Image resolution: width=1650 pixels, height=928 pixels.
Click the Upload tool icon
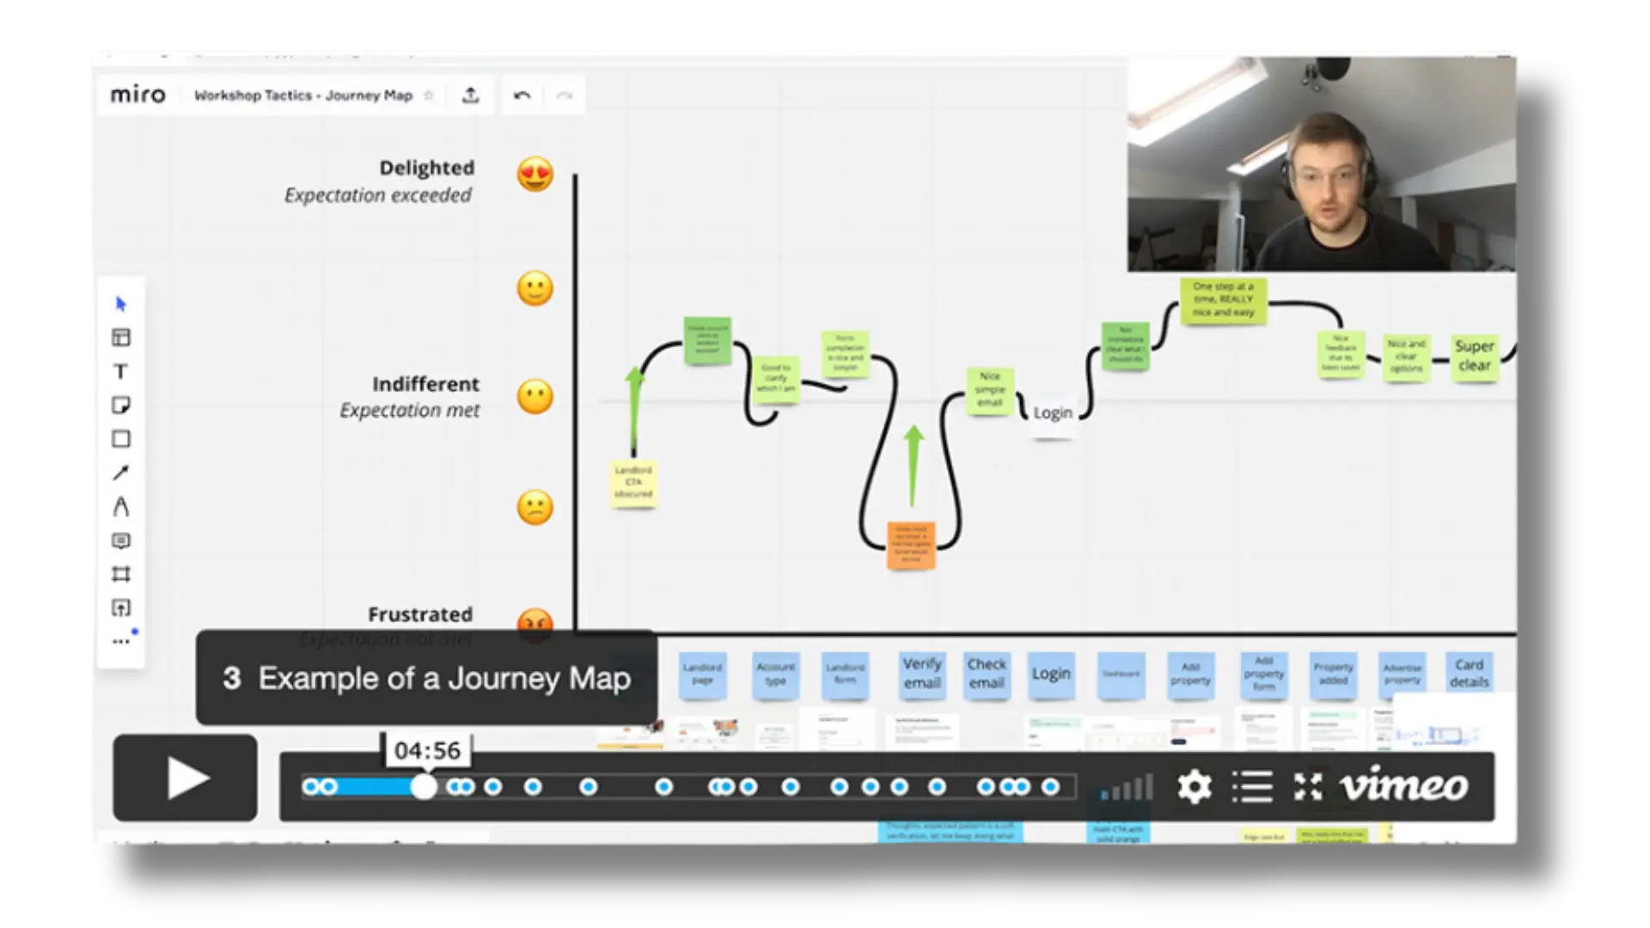point(121,608)
